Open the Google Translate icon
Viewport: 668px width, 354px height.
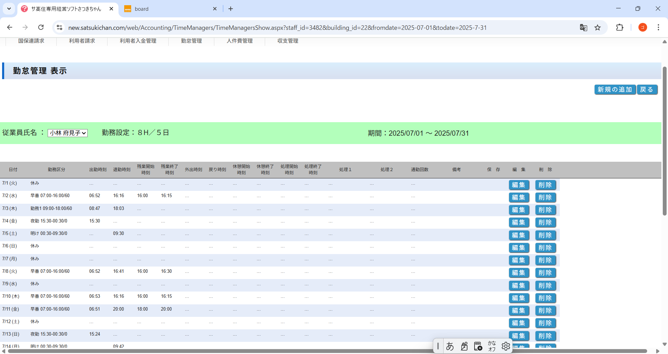click(583, 27)
